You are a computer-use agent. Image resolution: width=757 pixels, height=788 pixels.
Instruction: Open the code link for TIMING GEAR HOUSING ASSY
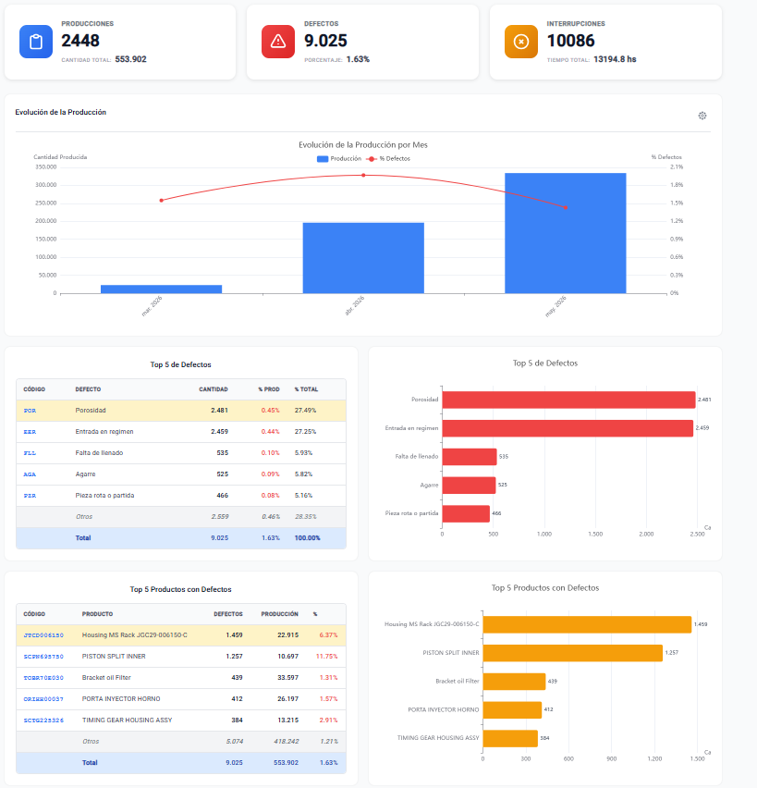coord(43,720)
